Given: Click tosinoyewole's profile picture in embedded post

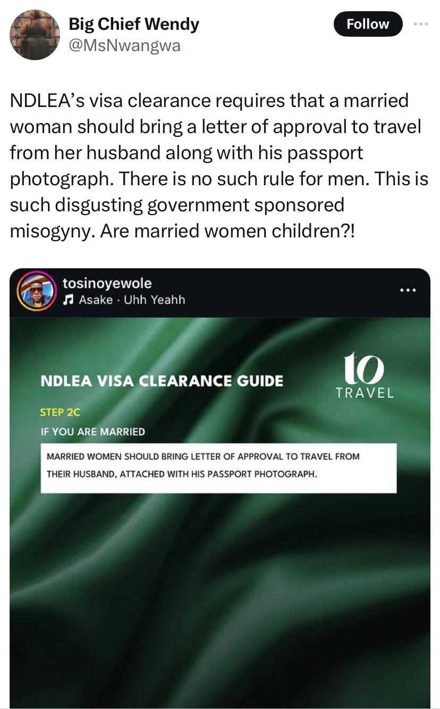Looking at the screenshot, I should coord(36,291).
